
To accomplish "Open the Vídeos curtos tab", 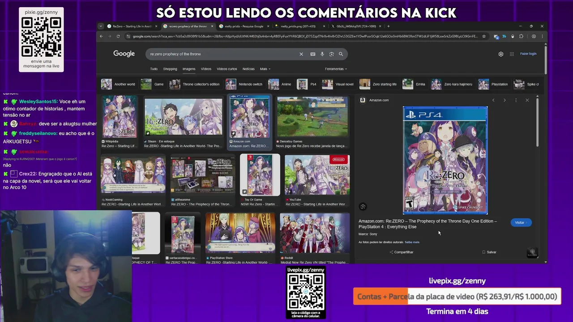I will tap(227, 69).
